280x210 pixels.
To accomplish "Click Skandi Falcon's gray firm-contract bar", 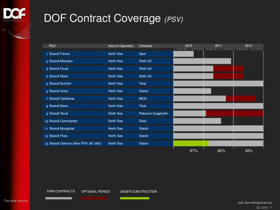I will 183,54.
